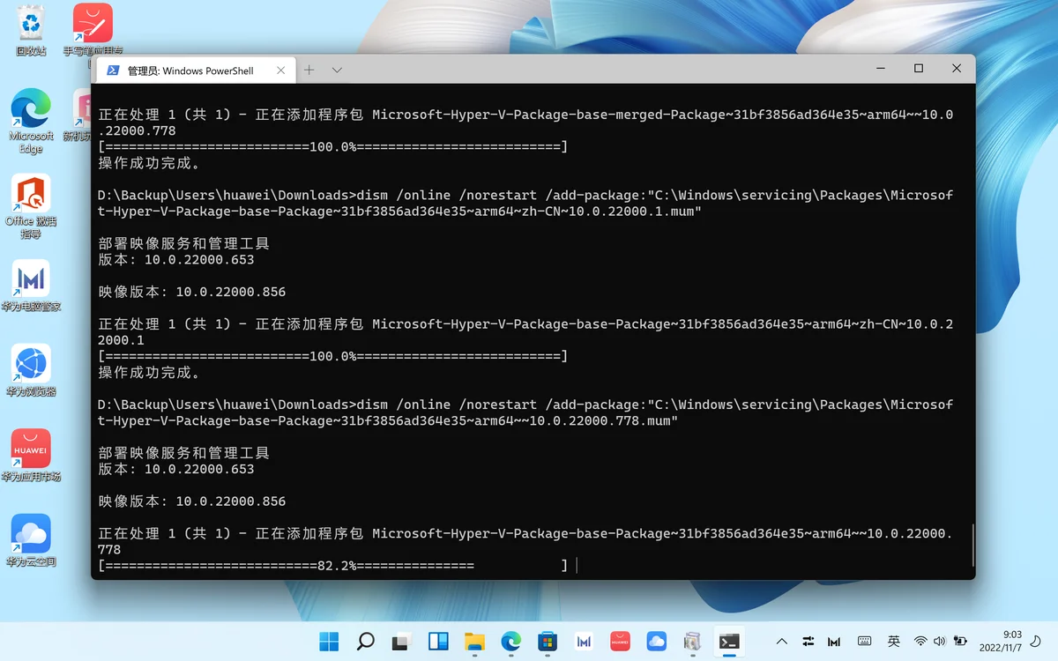
Task: Open the touch keyboard tray icon
Action: [x=865, y=642]
